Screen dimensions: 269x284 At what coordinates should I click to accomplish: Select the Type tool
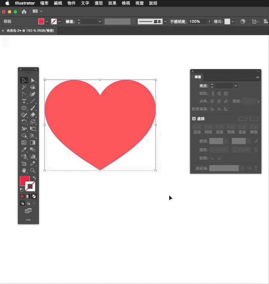[24, 101]
